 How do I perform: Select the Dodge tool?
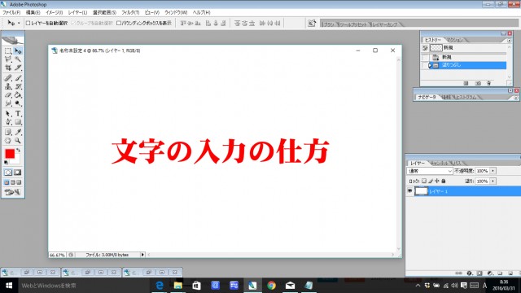coord(18,103)
